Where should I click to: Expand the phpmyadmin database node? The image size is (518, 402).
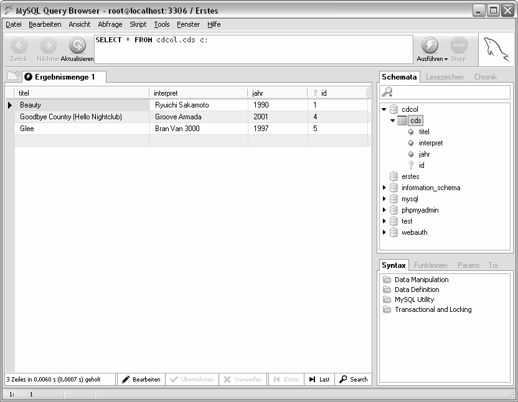point(384,210)
